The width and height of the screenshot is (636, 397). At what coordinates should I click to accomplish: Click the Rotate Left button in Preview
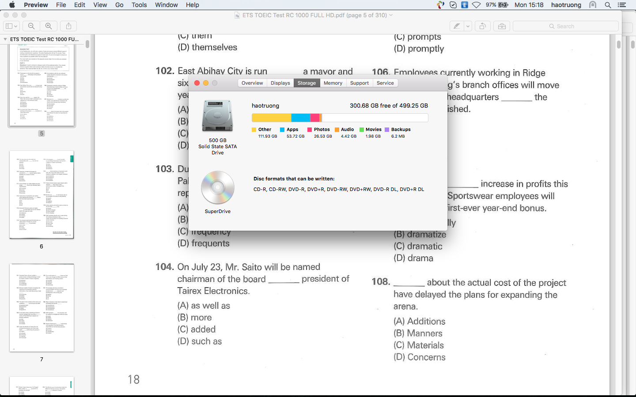483,26
